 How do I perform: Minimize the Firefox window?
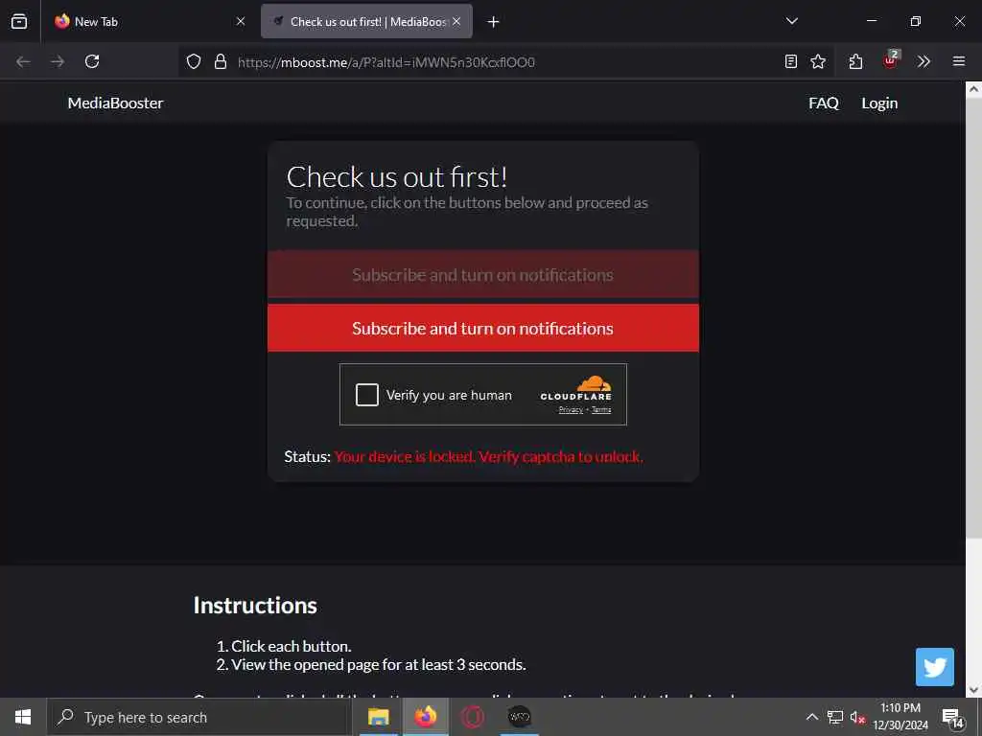pos(871,21)
